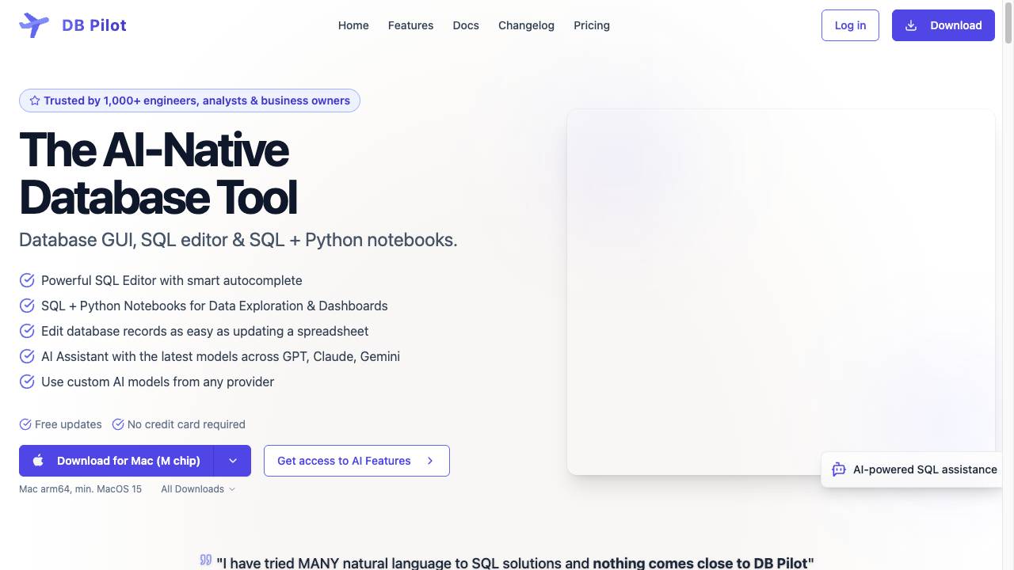Click the Trusted by 1,000+ engineers badge
This screenshot has height=570, width=1014.
click(189, 101)
